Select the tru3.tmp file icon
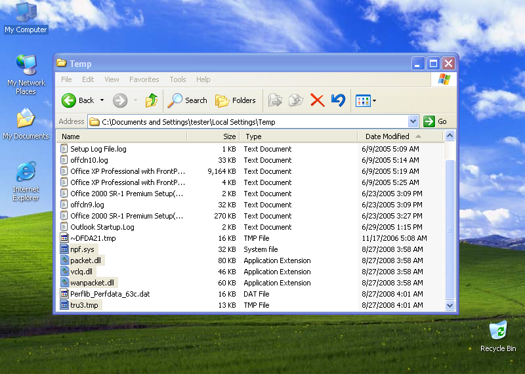Viewport: 525px width, 374px height. pyautogui.click(x=64, y=305)
